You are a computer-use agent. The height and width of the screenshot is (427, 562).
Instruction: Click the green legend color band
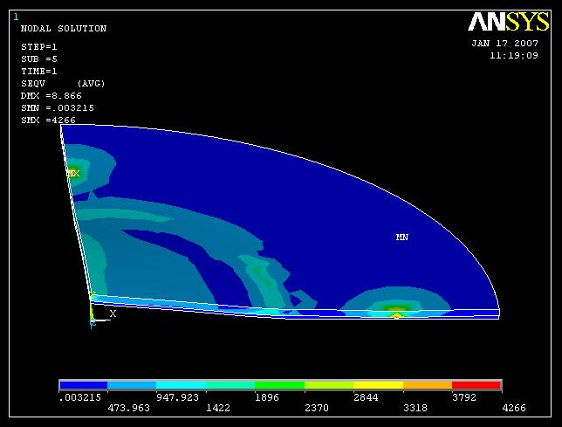(x=279, y=385)
